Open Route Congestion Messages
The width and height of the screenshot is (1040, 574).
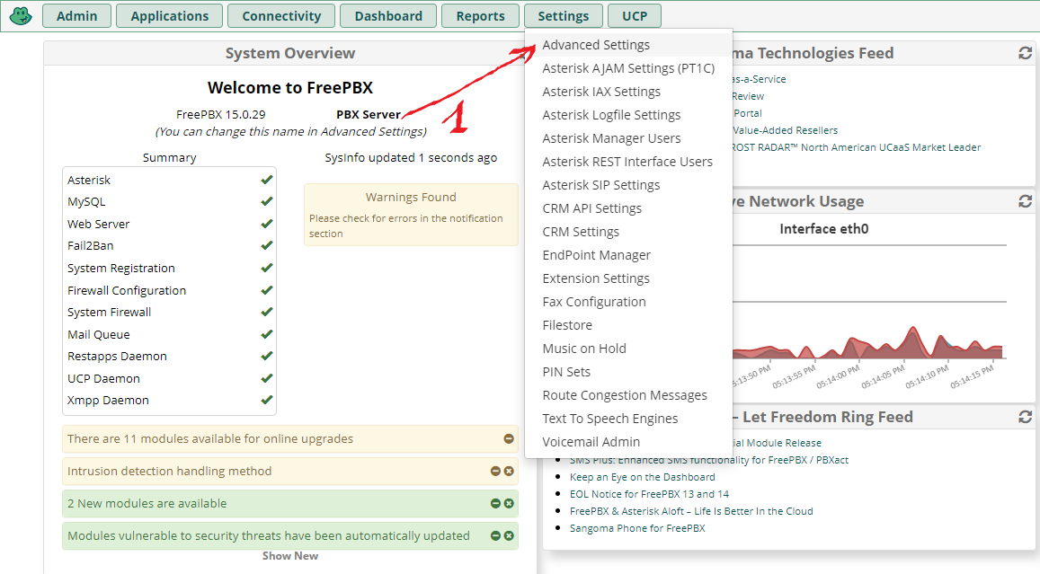(628, 395)
